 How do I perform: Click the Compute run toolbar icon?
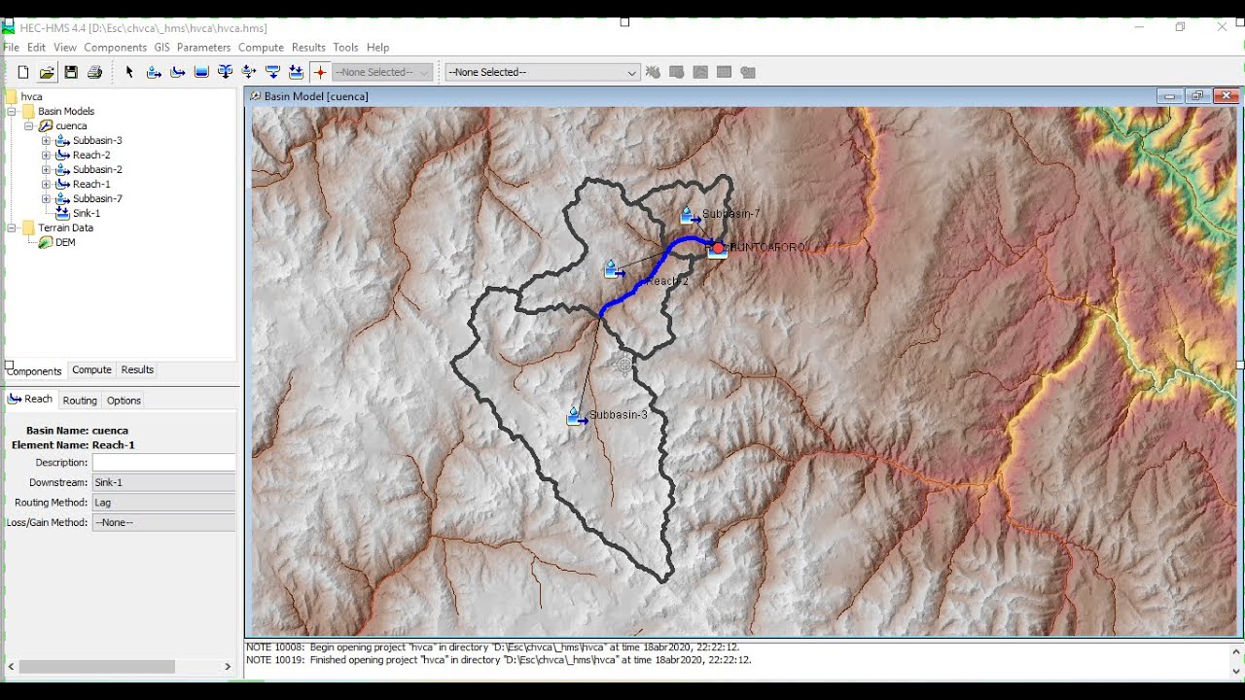[x=653, y=72]
